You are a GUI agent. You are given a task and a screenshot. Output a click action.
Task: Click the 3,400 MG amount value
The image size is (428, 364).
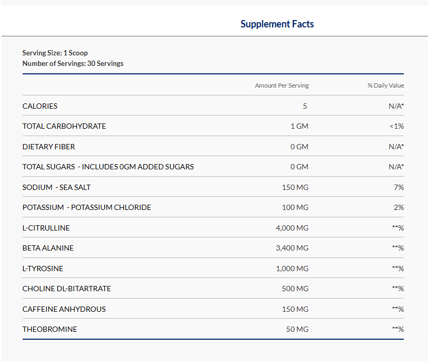[x=292, y=248]
